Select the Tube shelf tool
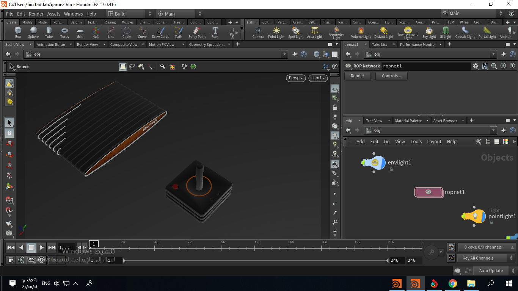This screenshot has width=518, height=291. [x=49, y=33]
